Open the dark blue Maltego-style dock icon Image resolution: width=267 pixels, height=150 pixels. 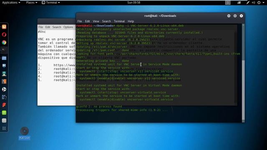[4, 97]
